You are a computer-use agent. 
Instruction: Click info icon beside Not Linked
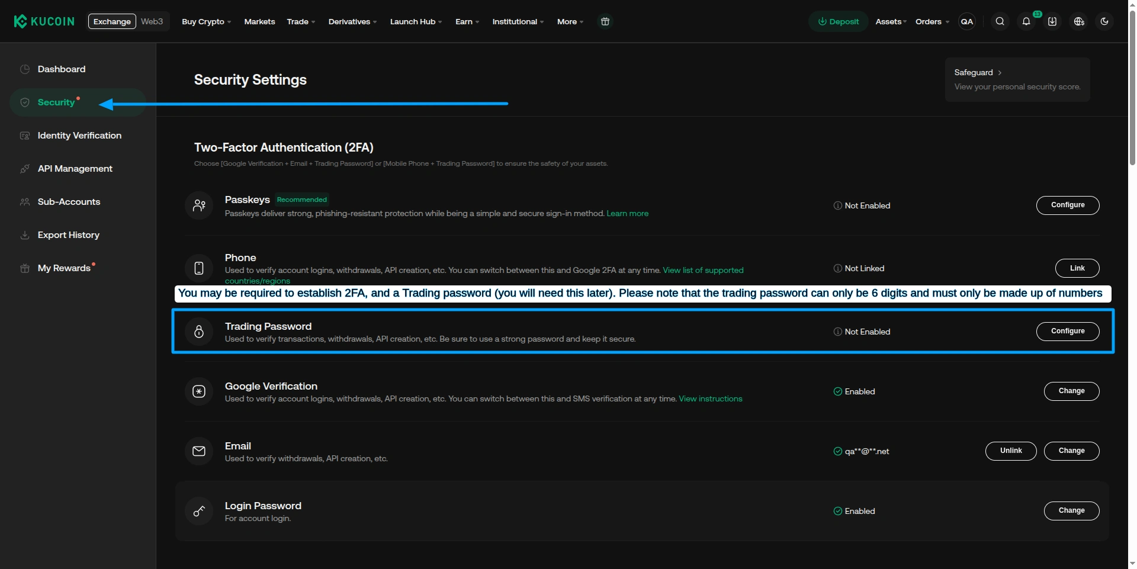pos(838,268)
